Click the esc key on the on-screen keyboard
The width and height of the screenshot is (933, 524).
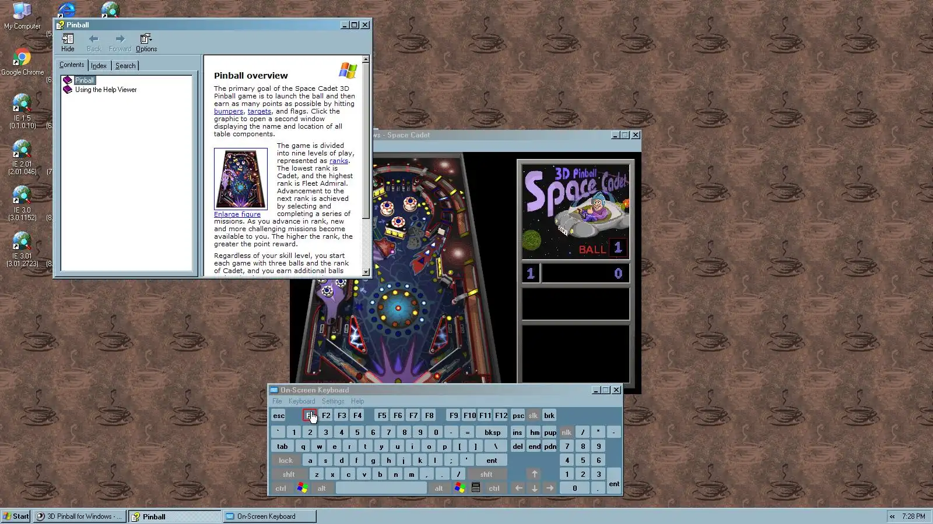[279, 416]
